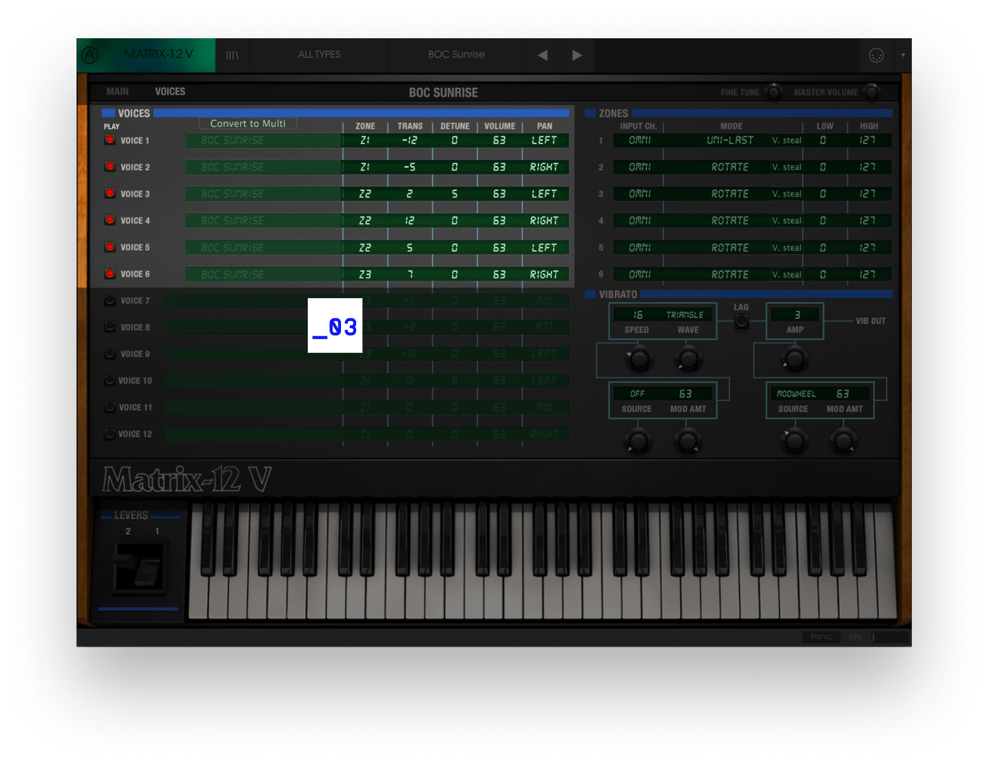Click the Convert to Multi button
989x762 pixels.
tap(248, 124)
